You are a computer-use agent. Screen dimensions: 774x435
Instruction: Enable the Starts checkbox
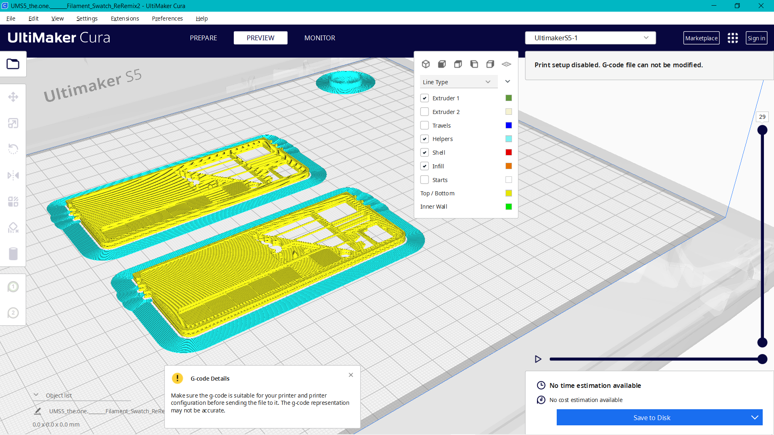coord(424,180)
